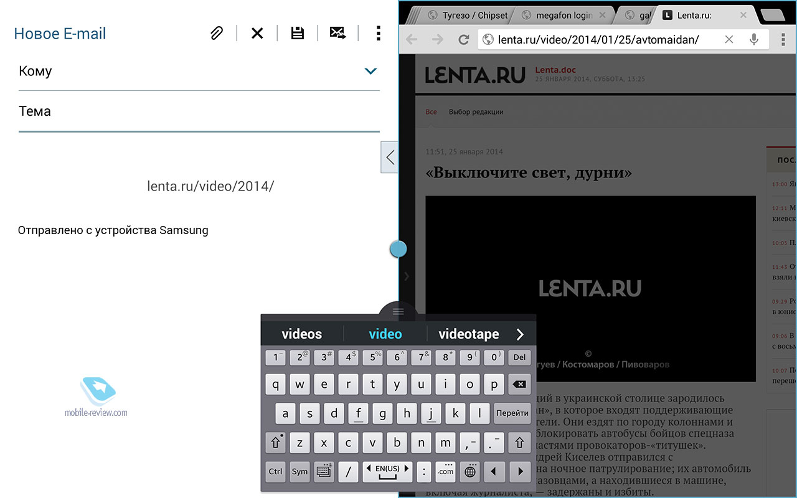The width and height of the screenshot is (797, 498).
Task: Open a new browser tab
Action: pyautogui.click(x=774, y=15)
